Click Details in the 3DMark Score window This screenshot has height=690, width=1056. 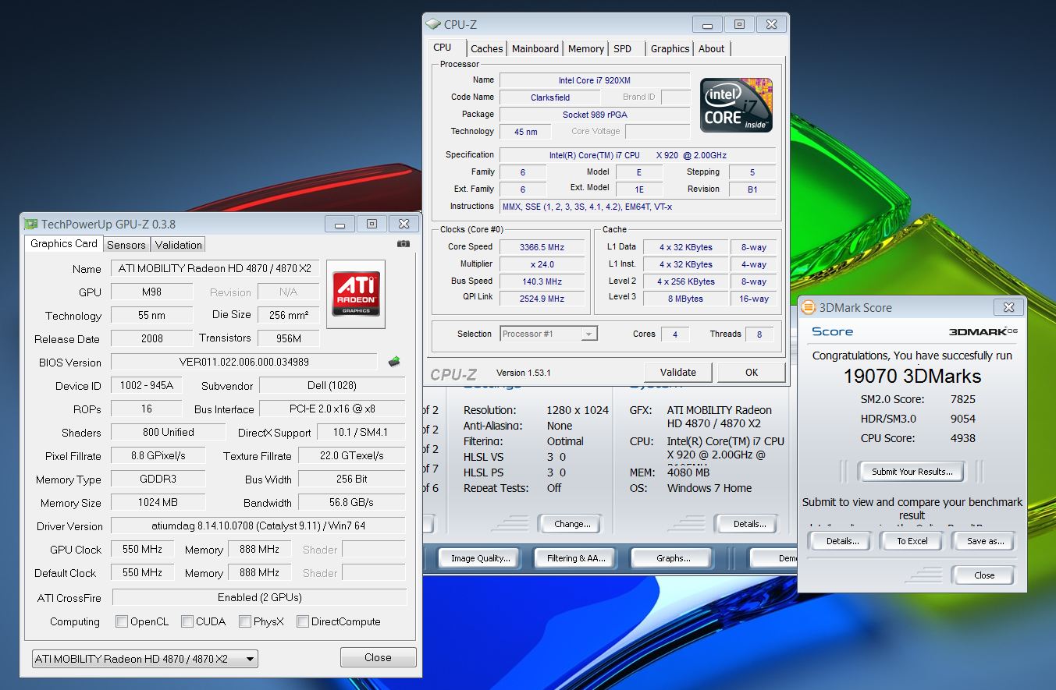842,541
